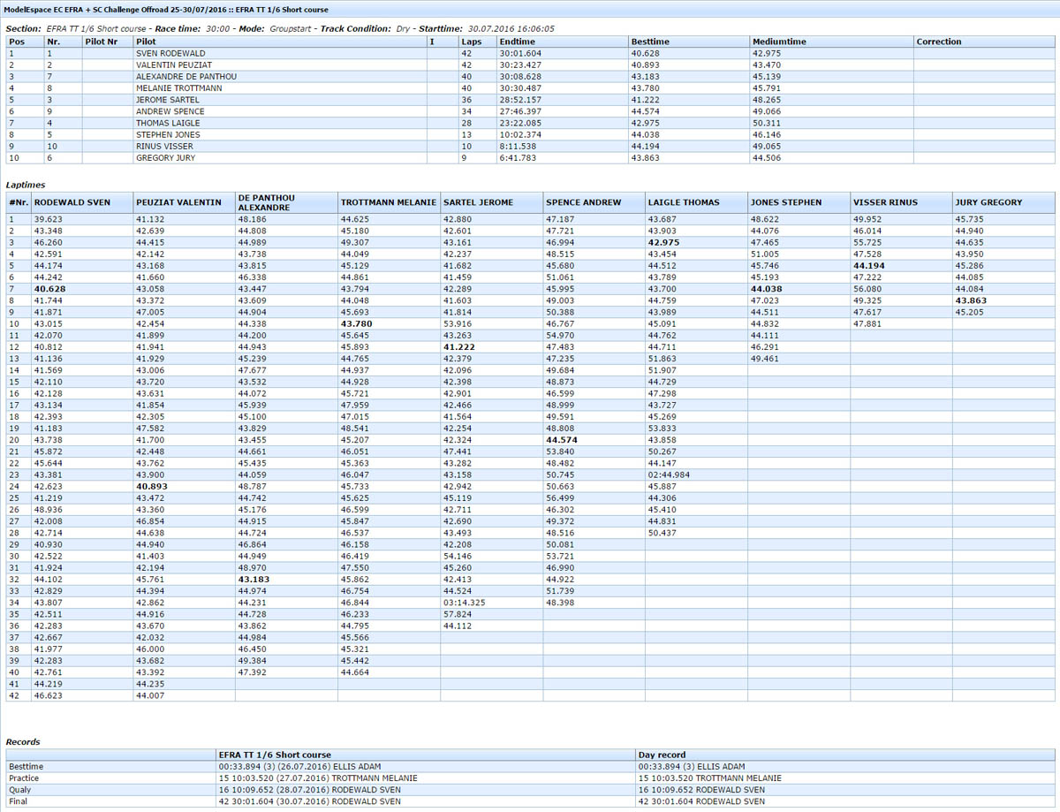Select GREGORY JURY row in results table

[x=165, y=158]
